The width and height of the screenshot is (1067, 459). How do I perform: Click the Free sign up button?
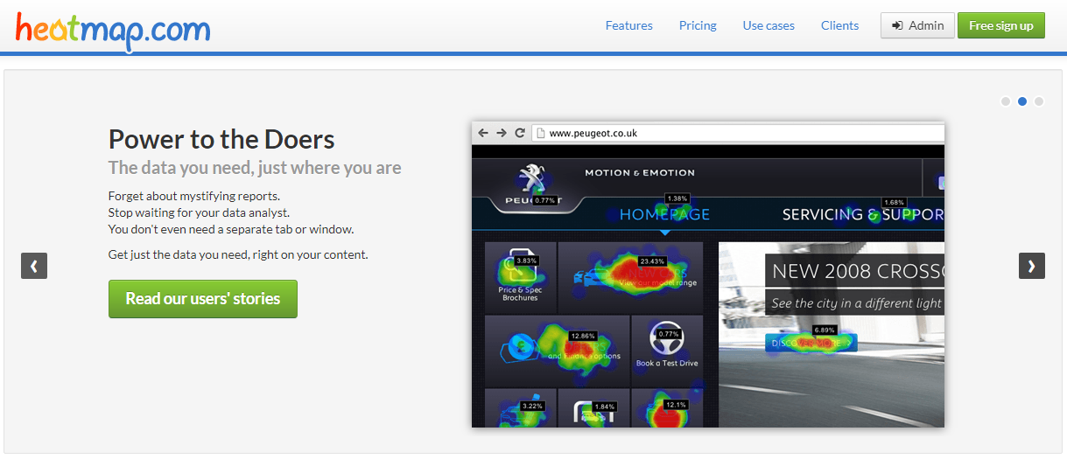1001,25
